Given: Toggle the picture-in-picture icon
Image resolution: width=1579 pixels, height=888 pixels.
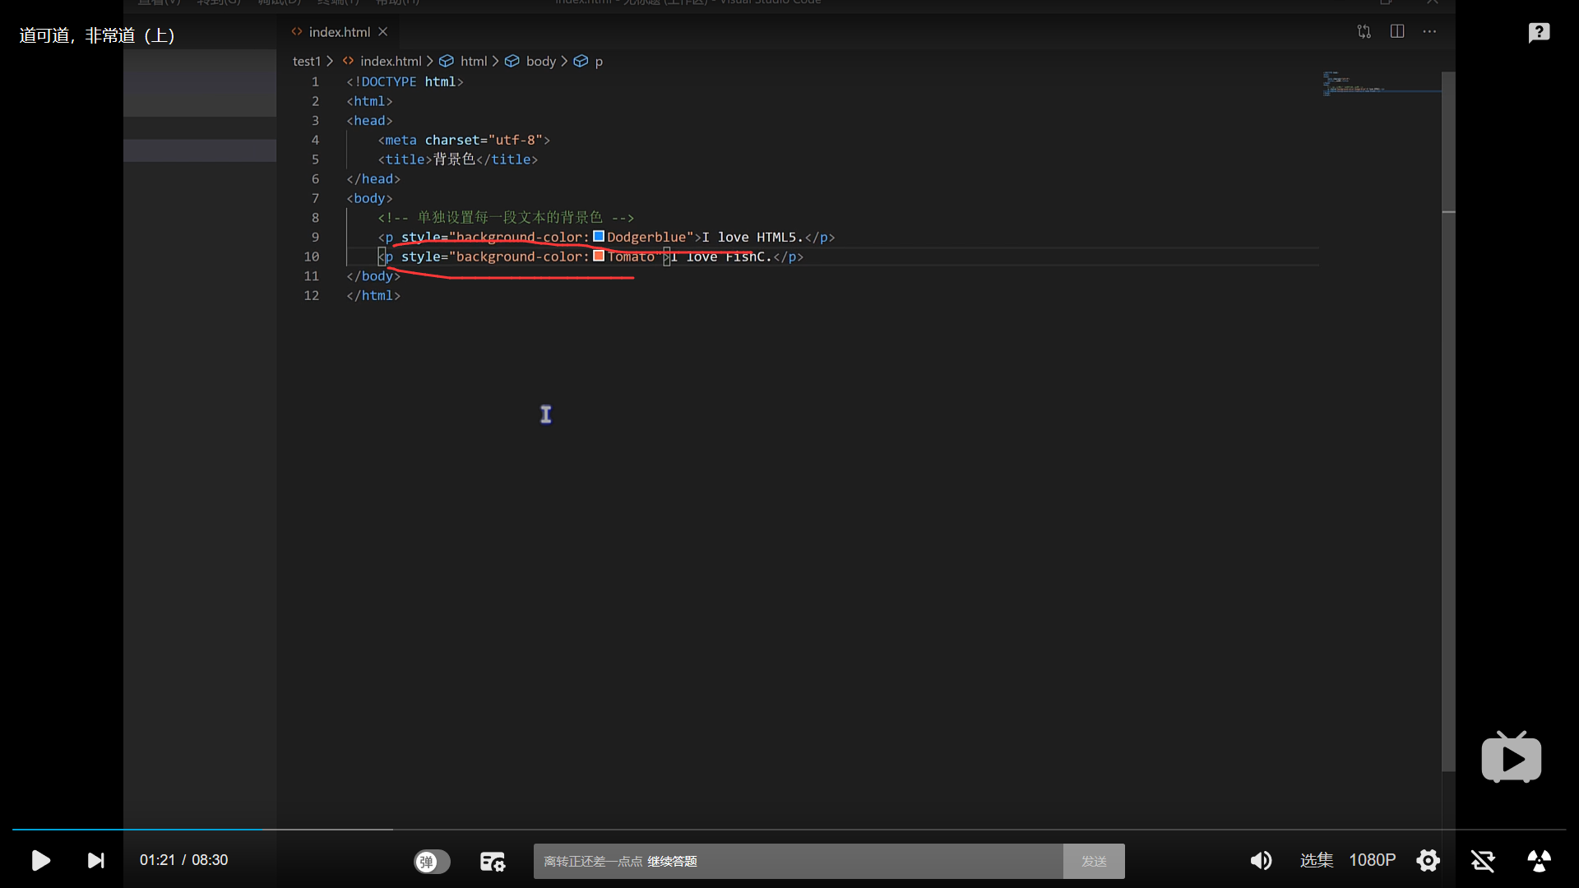Looking at the screenshot, I should click(x=1483, y=860).
